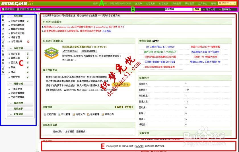239x152 pixels.
Task: Expand the 批量维护 menu section
Action: point(20,109)
